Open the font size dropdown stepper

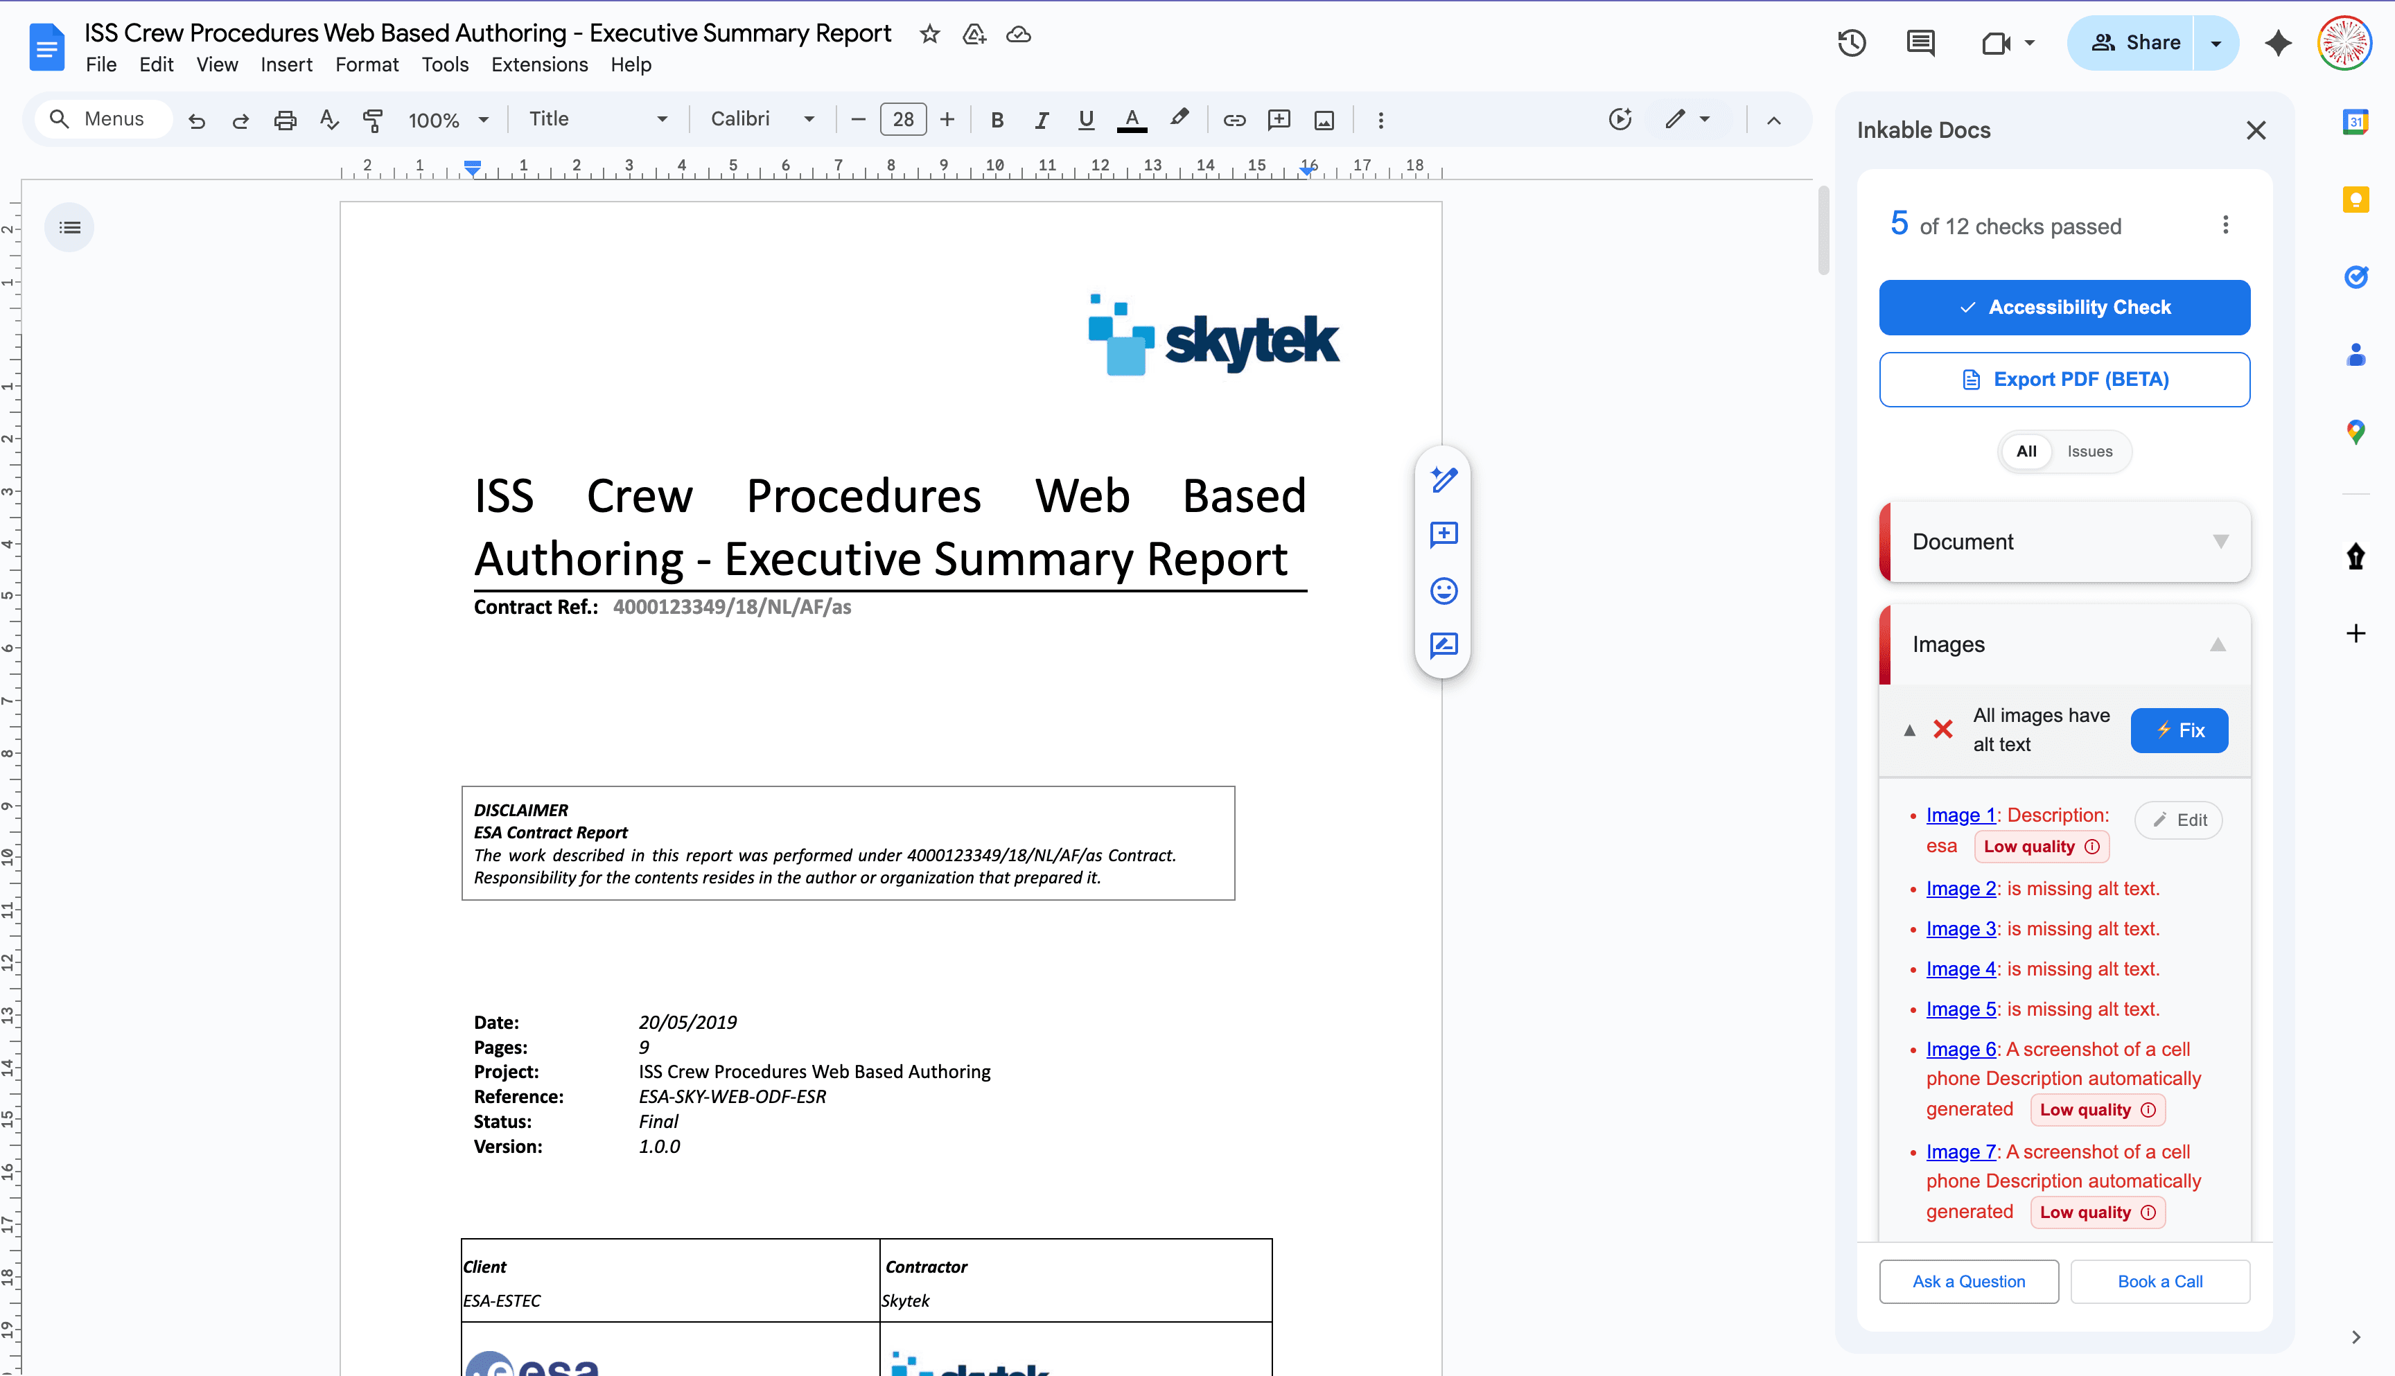coord(902,119)
